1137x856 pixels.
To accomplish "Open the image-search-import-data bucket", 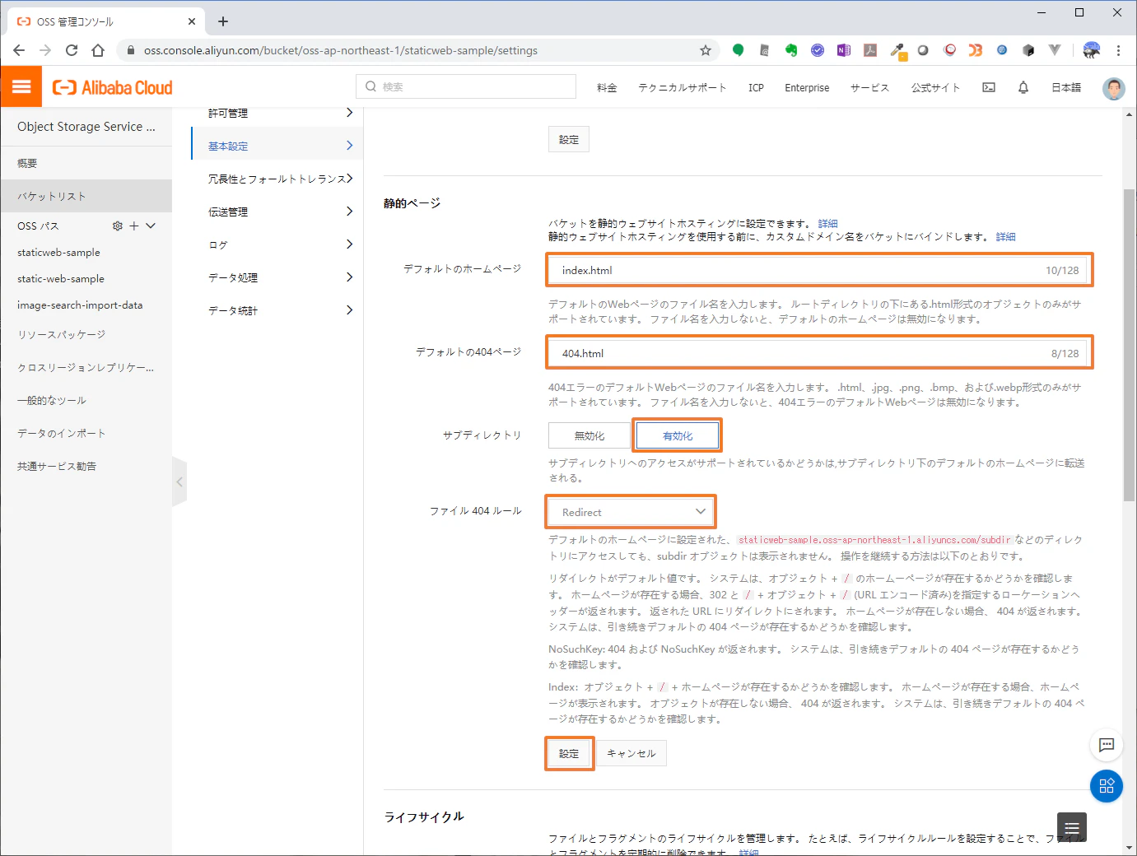I will coord(80,305).
